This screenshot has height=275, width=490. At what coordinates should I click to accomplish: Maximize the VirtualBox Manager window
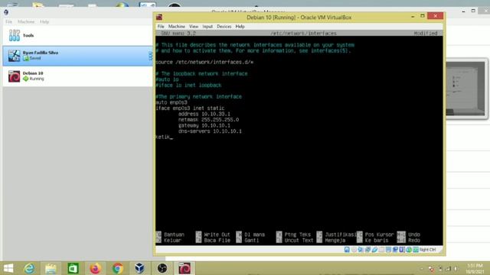pos(473,11)
